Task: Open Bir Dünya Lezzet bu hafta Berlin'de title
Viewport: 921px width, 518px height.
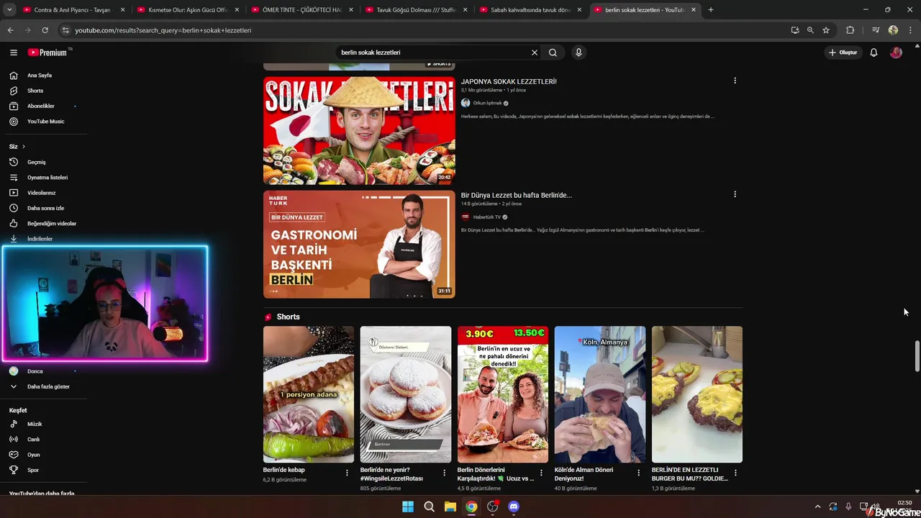Action: (x=517, y=195)
